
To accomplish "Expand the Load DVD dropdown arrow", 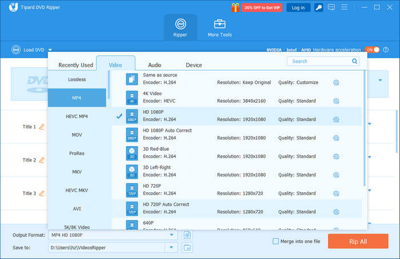I will (x=50, y=50).
